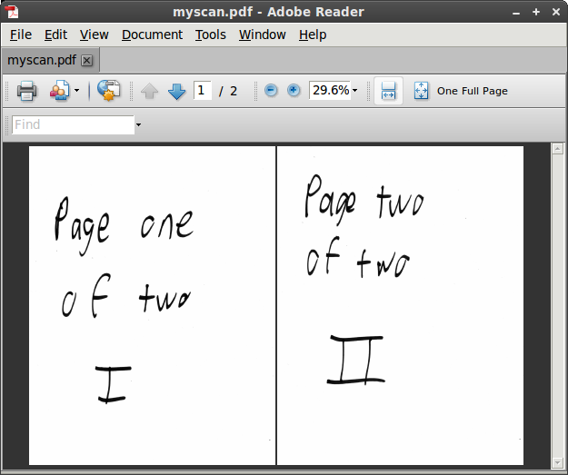
Task: Close the myscan.pdf tab
Action: (86, 61)
